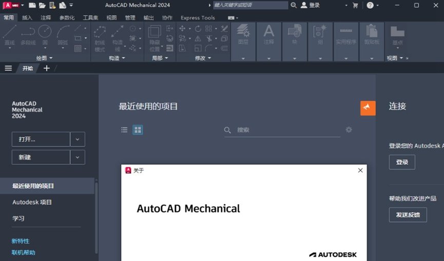Click the keyword search box in title bar

[x=250, y=5]
